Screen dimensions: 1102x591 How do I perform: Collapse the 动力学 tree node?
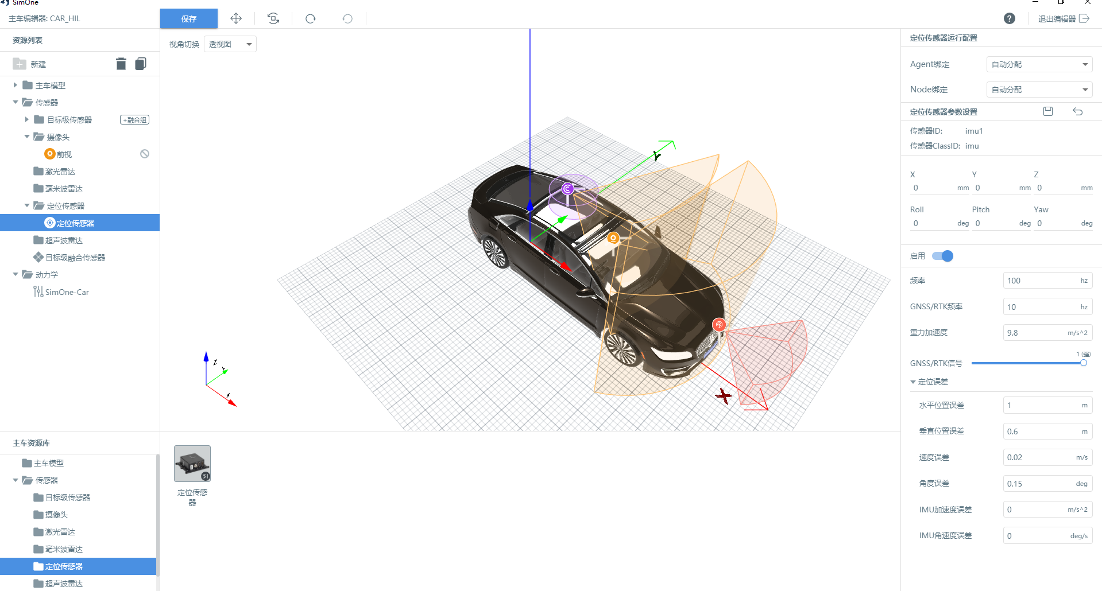(15, 274)
